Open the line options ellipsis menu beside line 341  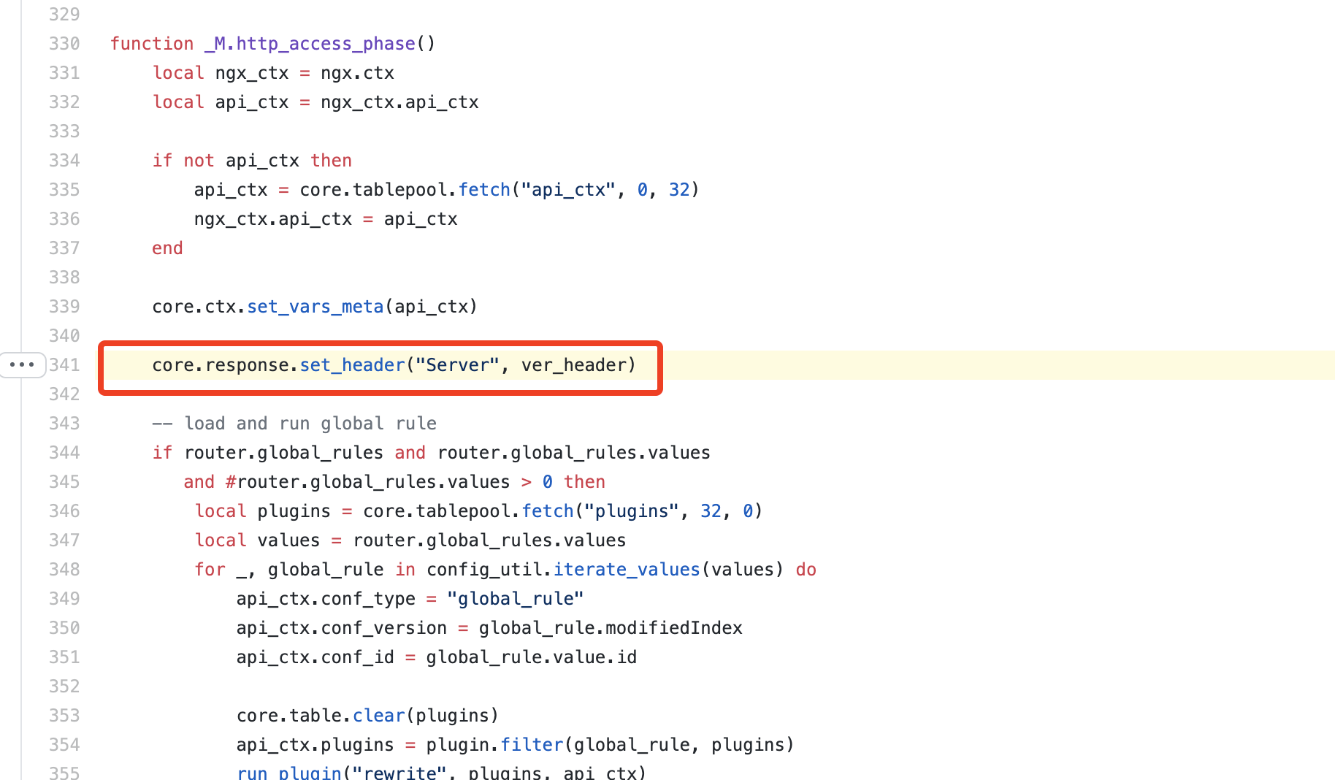pos(22,364)
